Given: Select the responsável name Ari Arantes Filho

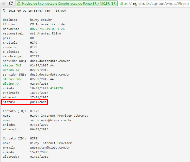Looking at the screenshot, I should tap(45, 33).
